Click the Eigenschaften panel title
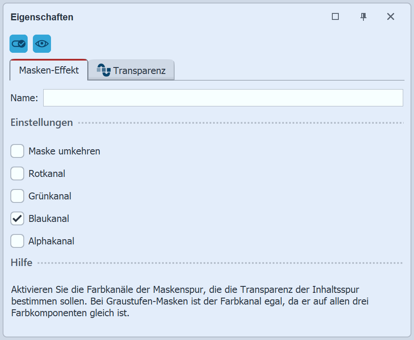This screenshot has height=340, width=414. tap(42, 17)
